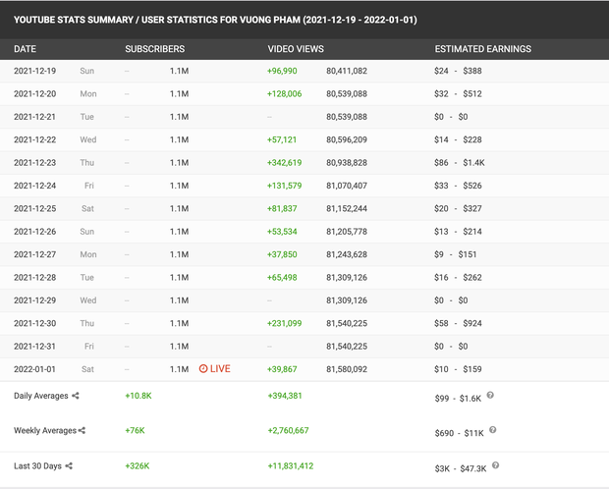The image size is (609, 489).
Task: Click earnings $86 - $1.4K
Action: (x=460, y=162)
